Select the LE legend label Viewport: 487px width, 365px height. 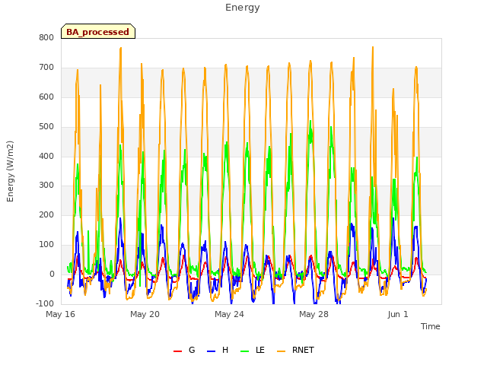pyautogui.click(x=260, y=350)
